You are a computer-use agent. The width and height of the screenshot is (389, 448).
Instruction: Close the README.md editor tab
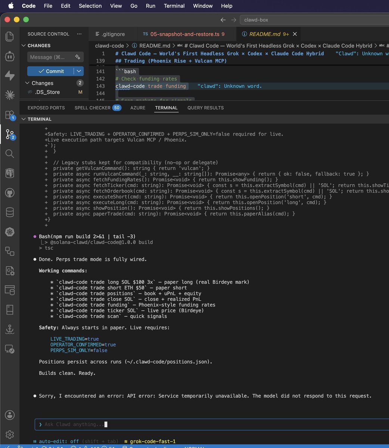295,34
